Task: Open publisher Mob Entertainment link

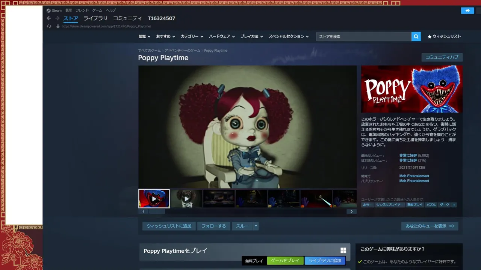Action: pyautogui.click(x=414, y=181)
